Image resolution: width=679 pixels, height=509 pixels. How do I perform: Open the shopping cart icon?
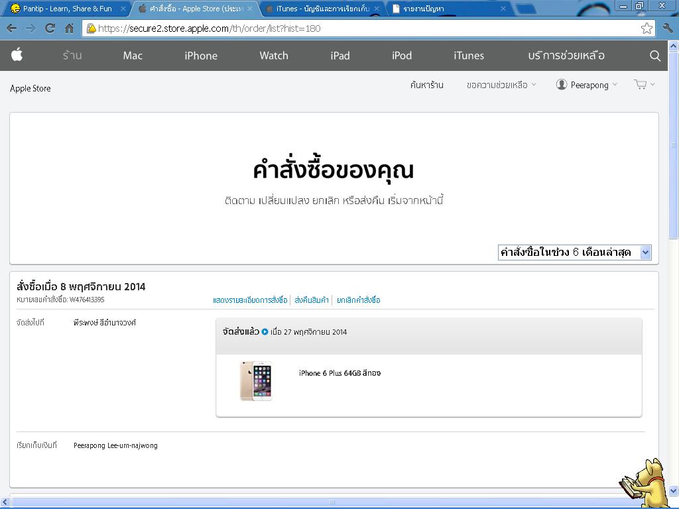point(640,84)
